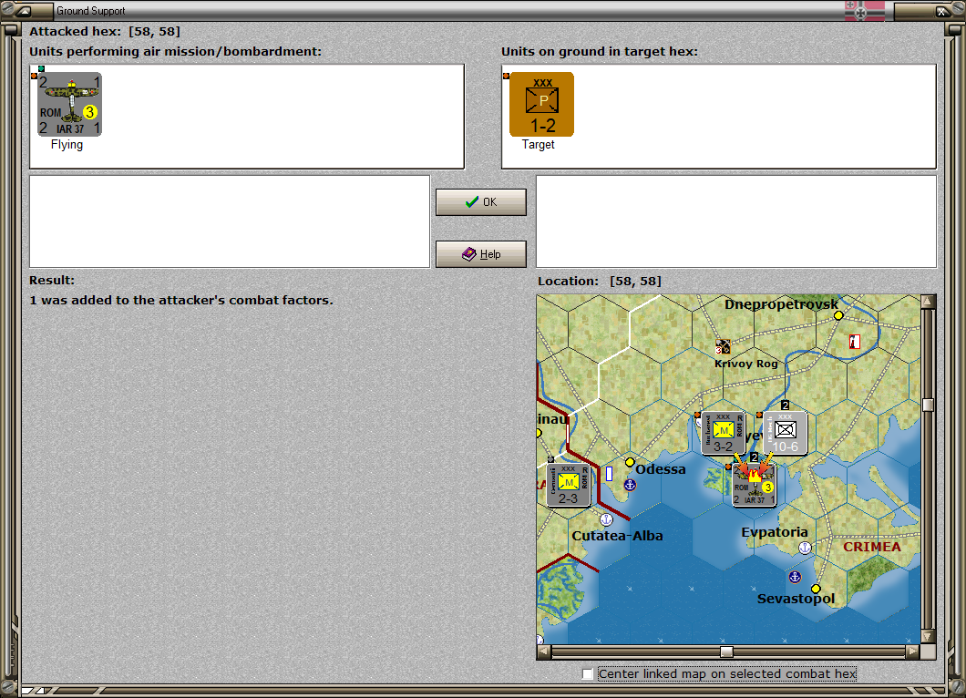Click the 'Units on ground in target hex:' heading

tap(600, 52)
